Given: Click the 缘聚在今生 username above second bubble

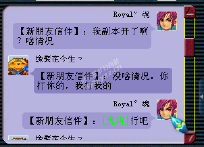Looking at the screenshot, I should tap(59, 59).
